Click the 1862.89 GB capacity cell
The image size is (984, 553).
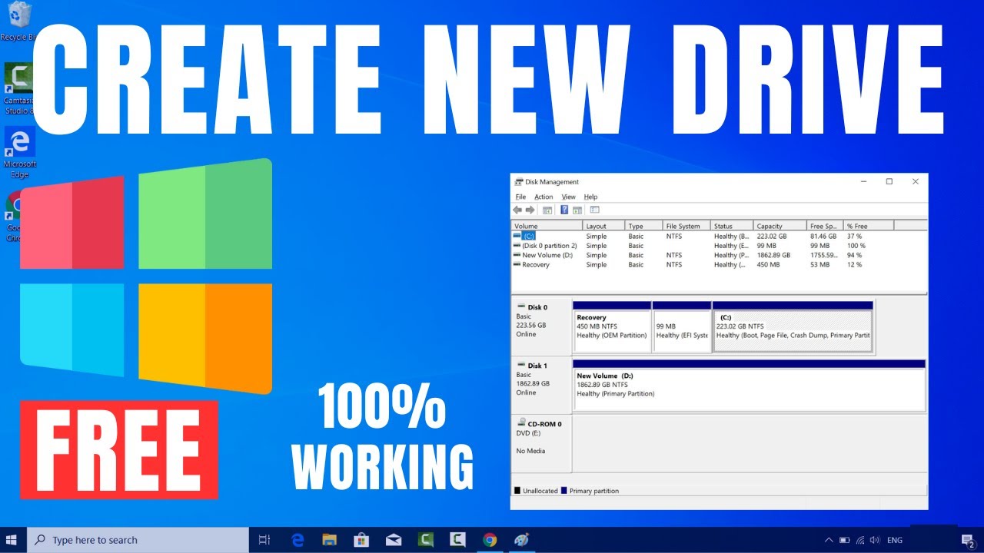[775, 255]
